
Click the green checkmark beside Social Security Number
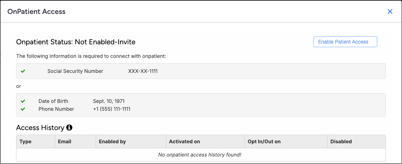pos(23,71)
